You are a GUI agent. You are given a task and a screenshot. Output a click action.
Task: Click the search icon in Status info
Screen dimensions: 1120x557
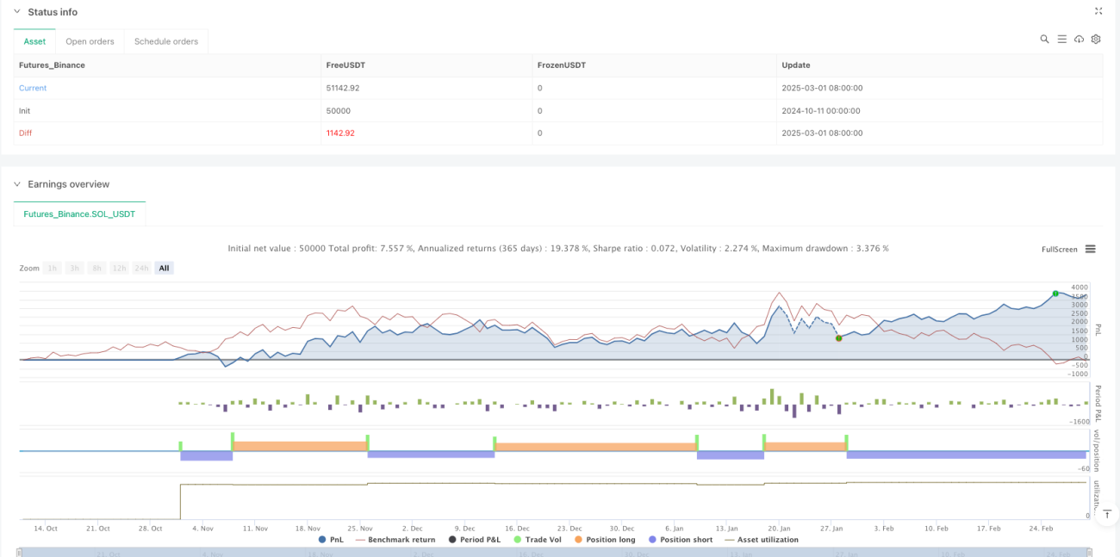click(x=1044, y=40)
